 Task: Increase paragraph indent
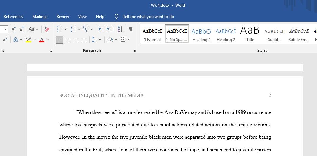[110, 29]
